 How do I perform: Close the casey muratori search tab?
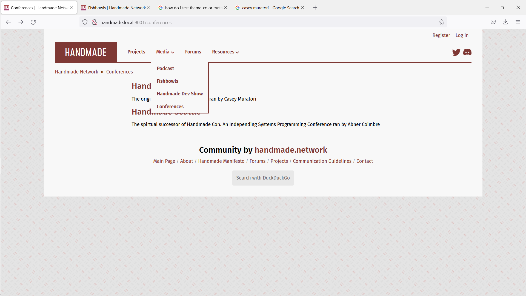[302, 8]
